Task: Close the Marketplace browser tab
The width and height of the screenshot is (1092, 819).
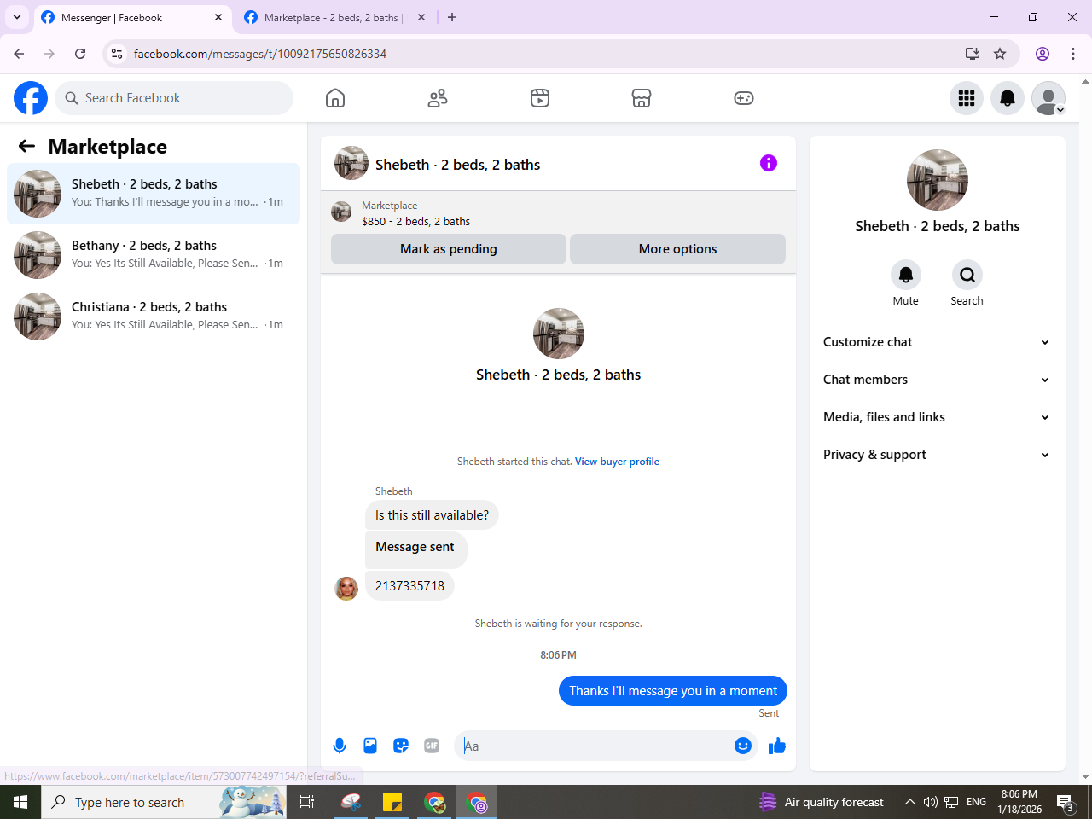Action: point(421,17)
